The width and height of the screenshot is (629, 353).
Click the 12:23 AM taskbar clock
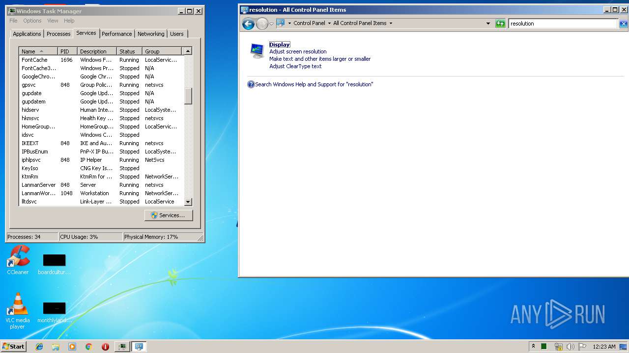coord(604,347)
